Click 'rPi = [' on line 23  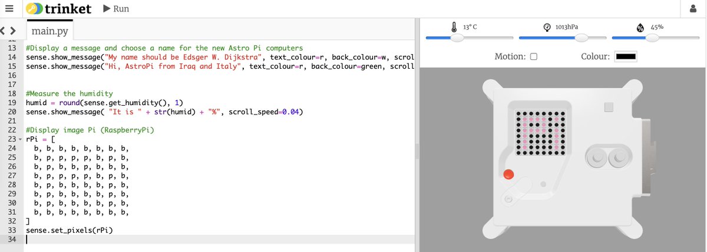[x=40, y=139]
